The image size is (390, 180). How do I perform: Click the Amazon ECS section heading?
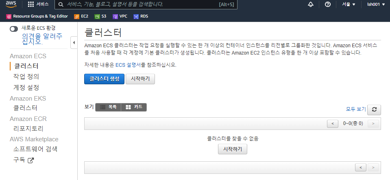point(28,56)
